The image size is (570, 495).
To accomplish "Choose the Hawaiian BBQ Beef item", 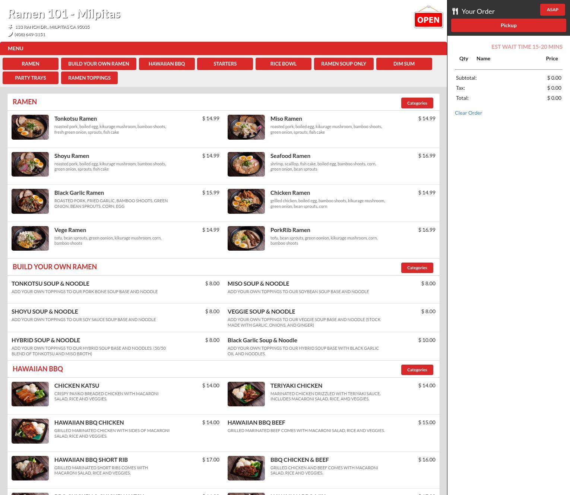I will click(256, 423).
